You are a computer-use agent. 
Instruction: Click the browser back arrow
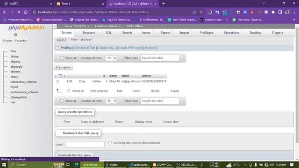[5, 12]
